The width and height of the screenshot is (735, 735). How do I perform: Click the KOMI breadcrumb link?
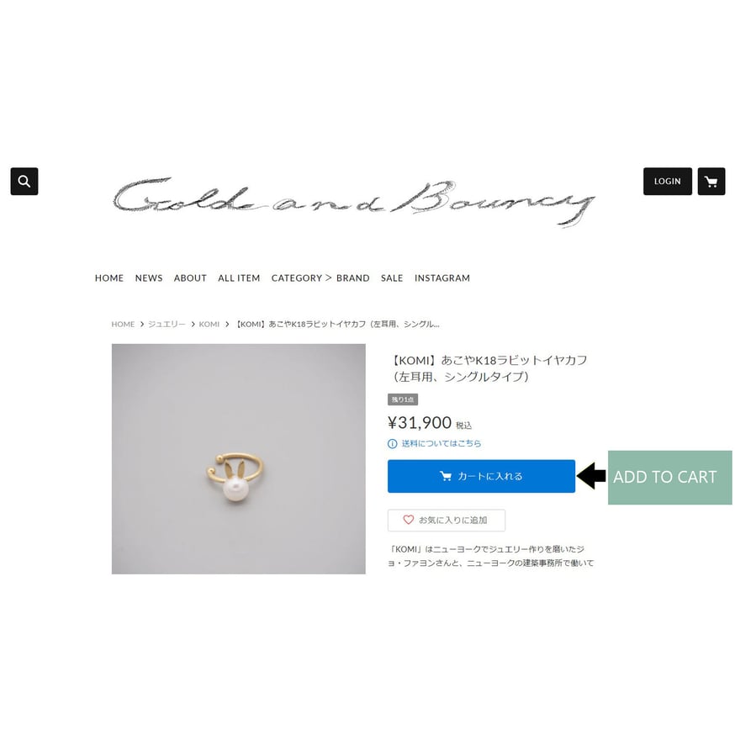(x=209, y=325)
